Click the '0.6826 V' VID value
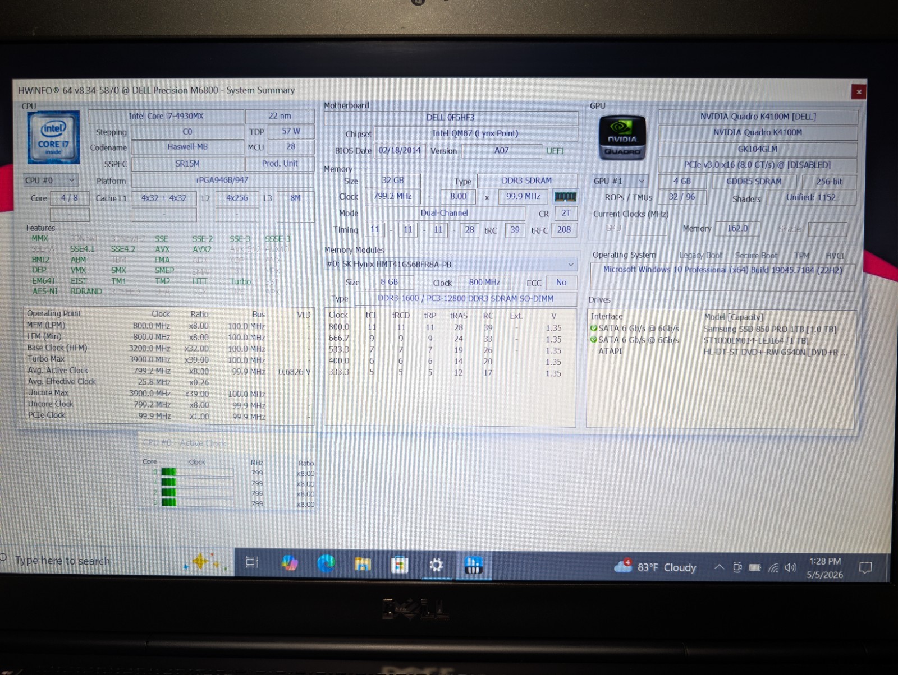898x675 pixels. pos(294,372)
